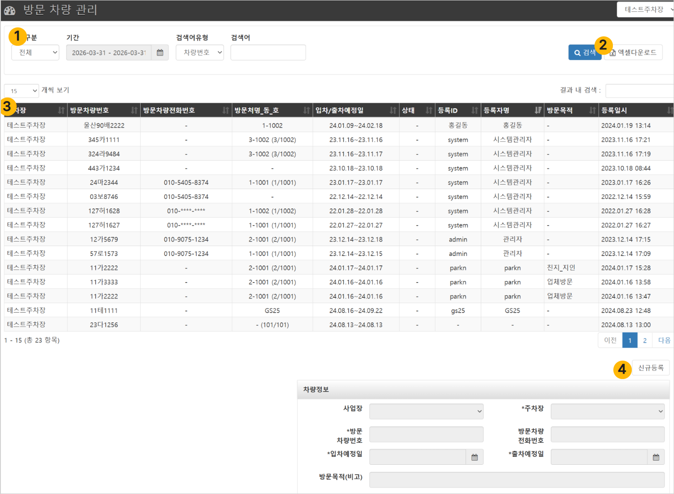Click the sort icon for 방문목적 column
674x494 pixels.
tap(593, 110)
